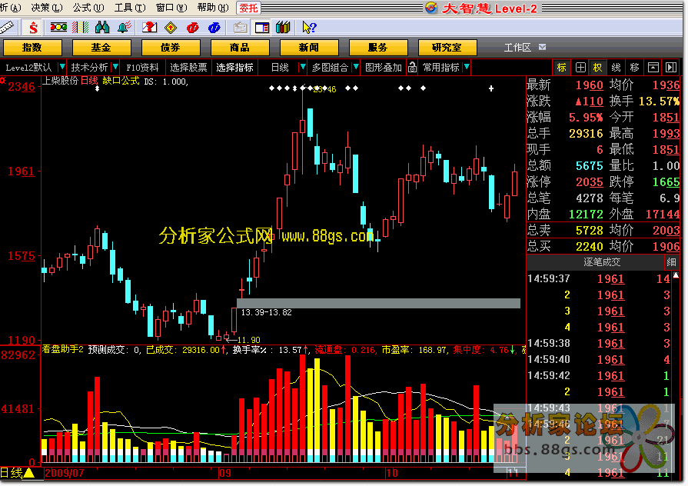The width and height of the screenshot is (688, 486).
Task: Toggle the 线 line drawing button
Action: coord(616,67)
